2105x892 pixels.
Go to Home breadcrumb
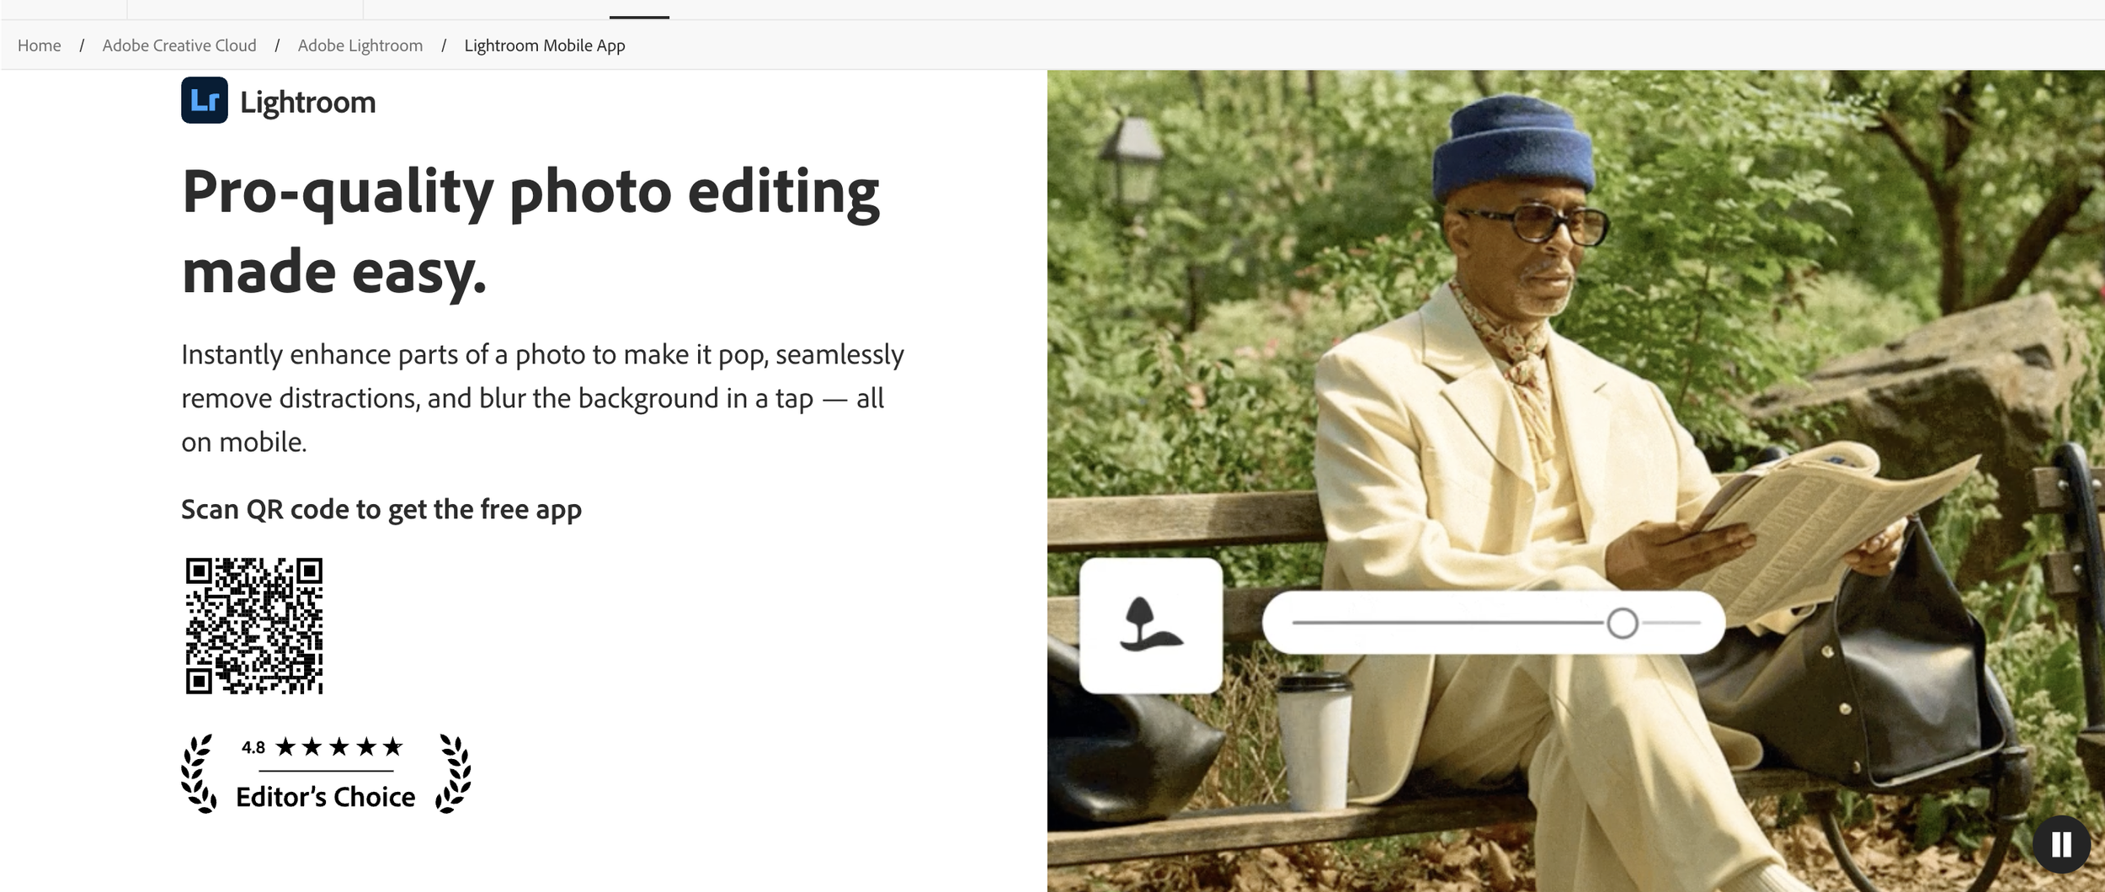pyautogui.click(x=40, y=45)
